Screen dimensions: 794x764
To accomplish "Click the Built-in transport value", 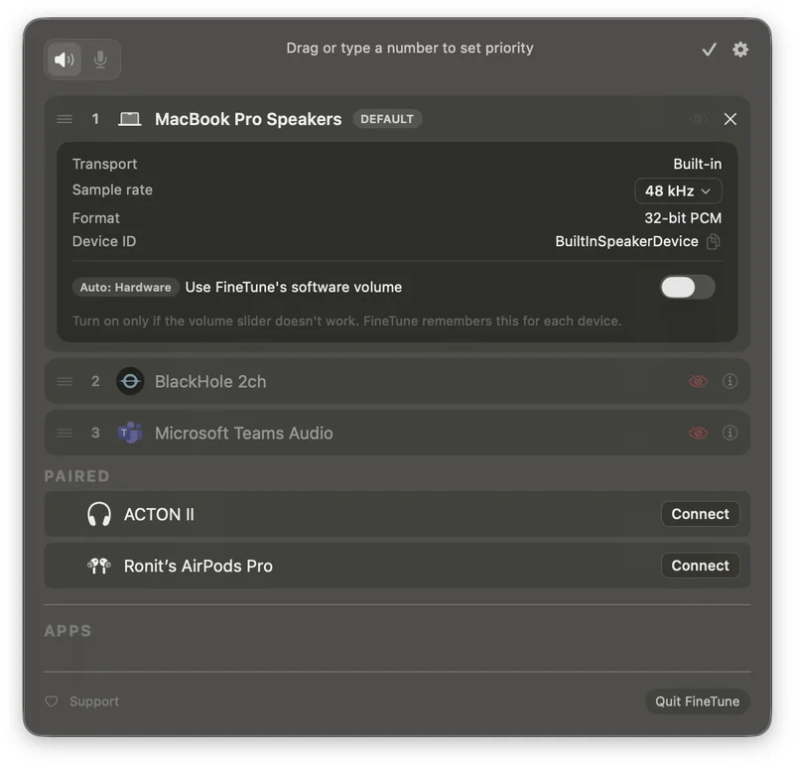I will point(698,164).
